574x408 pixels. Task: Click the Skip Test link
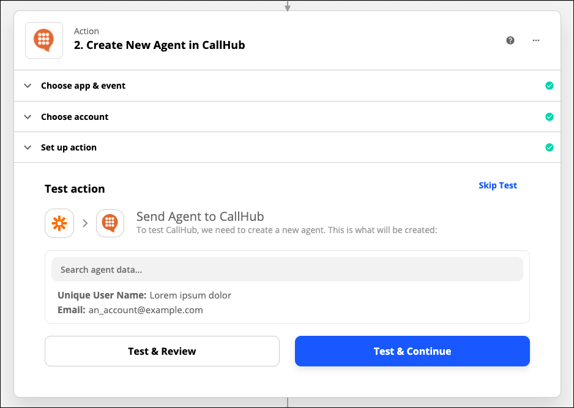(498, 185)
